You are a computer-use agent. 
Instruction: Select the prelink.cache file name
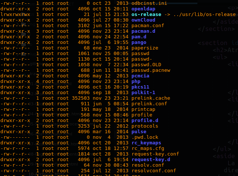(x=151, y=98)
